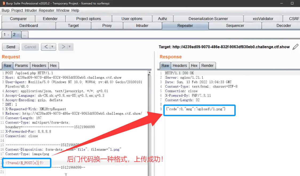Click the filename="1.png" value in request
The image size is (300, 176).
pos(106,149)
